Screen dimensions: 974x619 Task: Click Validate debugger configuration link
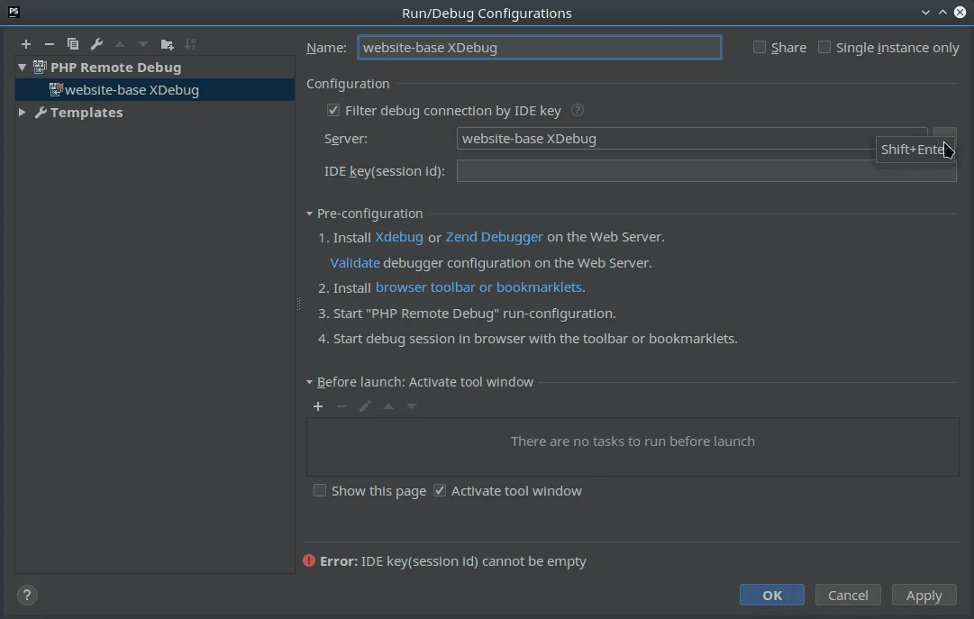click(354, 262)
